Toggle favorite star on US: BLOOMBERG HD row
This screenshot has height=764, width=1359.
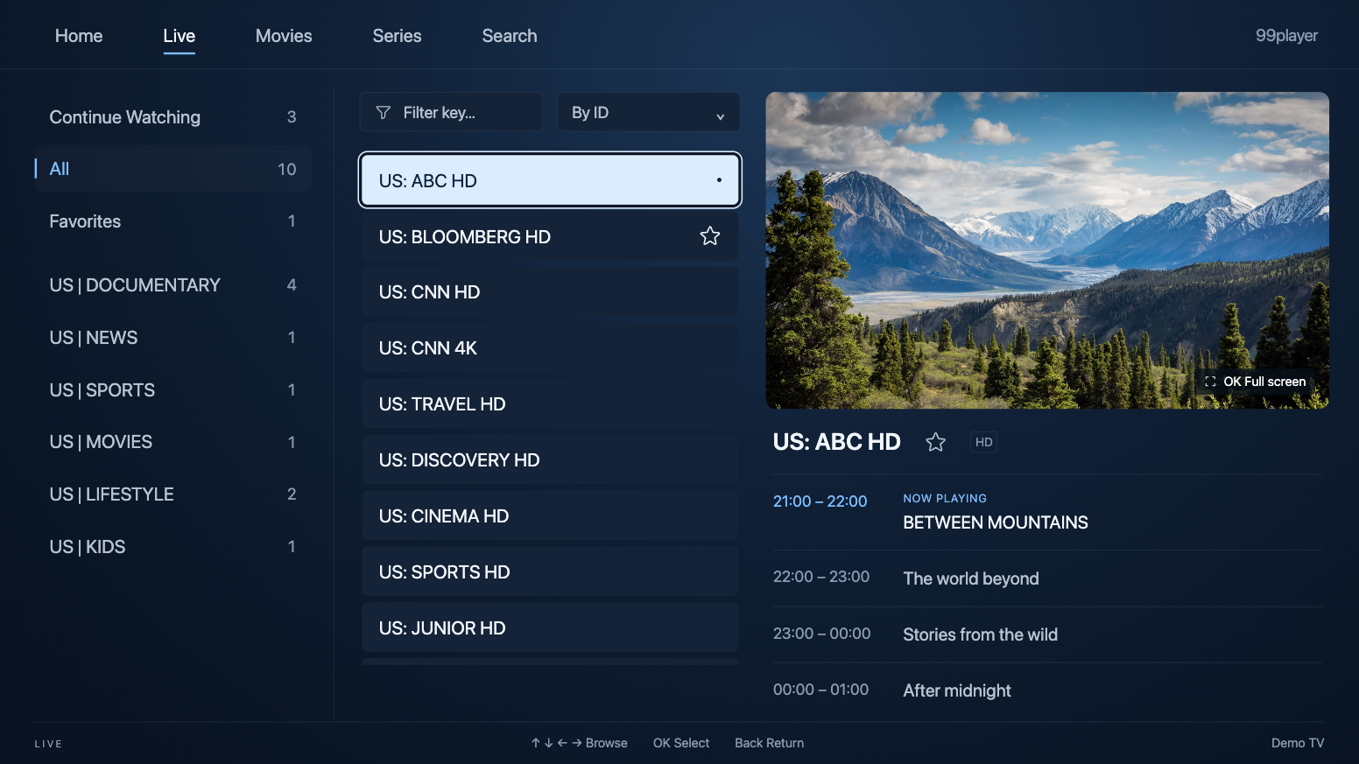pos(710,236)
